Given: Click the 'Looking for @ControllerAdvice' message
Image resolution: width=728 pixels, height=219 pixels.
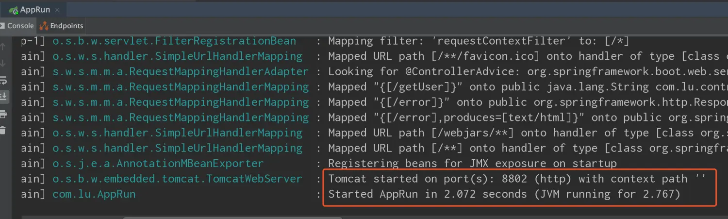Looking at the screenshot, I should [528, 72].
